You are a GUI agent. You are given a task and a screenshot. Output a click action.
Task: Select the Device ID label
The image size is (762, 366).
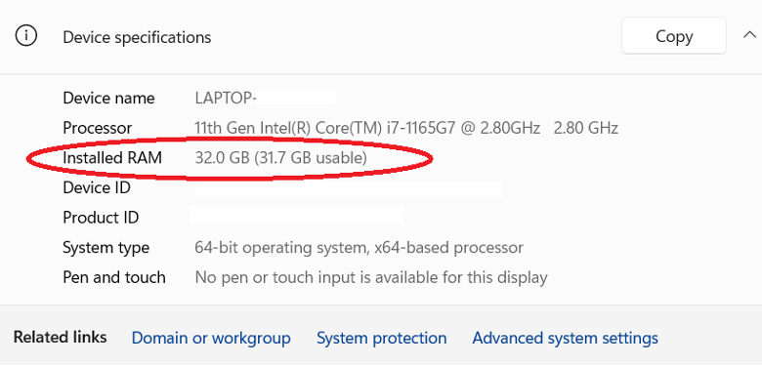pos(97,187)
